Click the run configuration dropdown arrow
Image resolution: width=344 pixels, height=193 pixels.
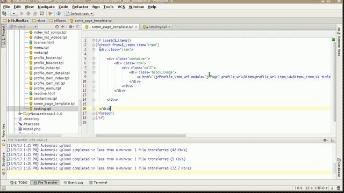14,13
